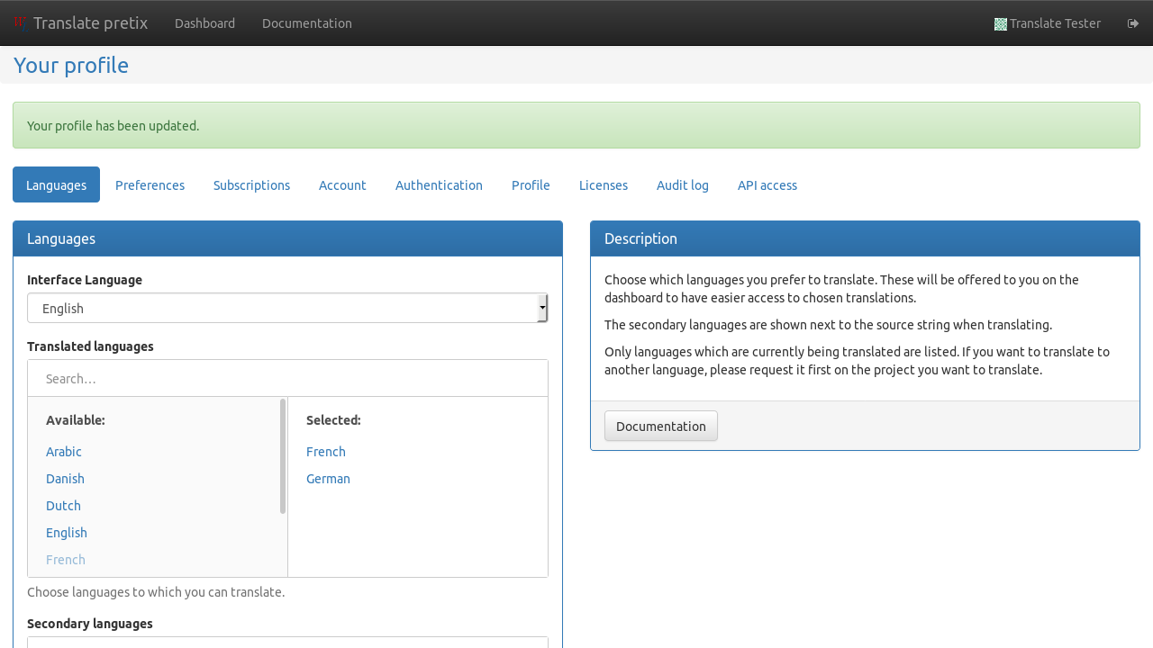Click the Translate pretix logo icon

point(20,22)
